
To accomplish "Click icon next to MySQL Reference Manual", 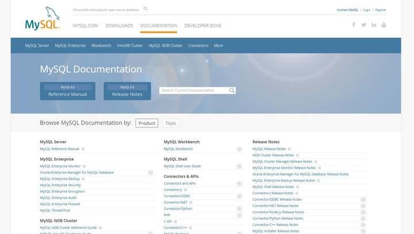I will click(83, 149).
